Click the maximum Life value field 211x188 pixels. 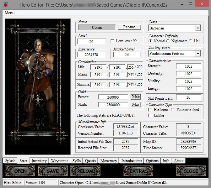[x=117, y=67]
